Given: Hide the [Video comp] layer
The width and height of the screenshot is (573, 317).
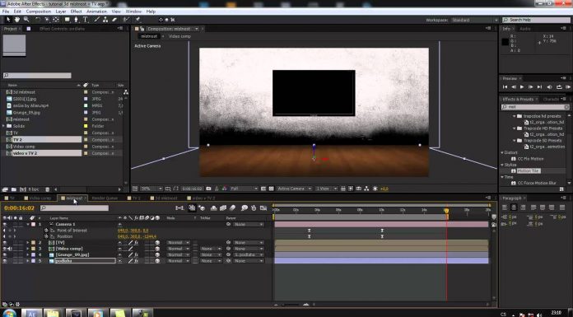Looking at the screenshot, I should (x=5, y=249).
